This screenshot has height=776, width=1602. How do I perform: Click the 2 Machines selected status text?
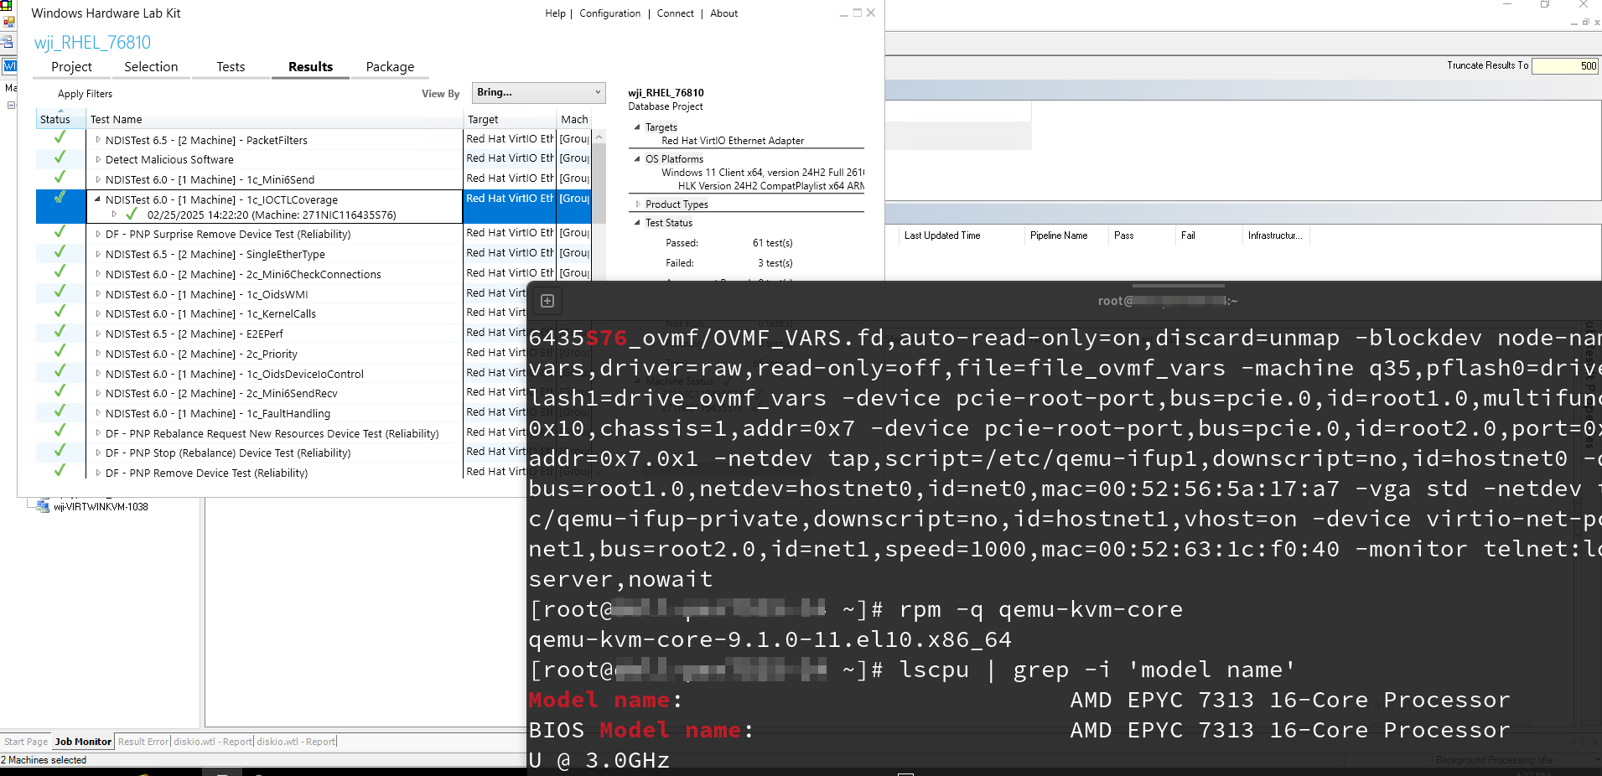[44, 760]
